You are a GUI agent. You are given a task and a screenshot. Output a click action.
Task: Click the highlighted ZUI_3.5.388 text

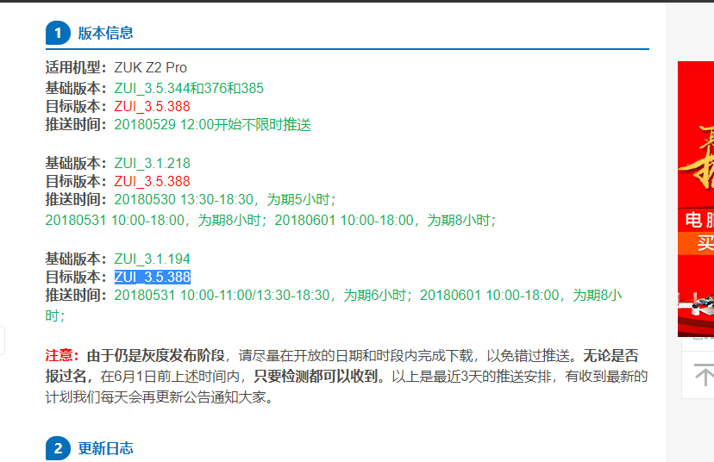[x=153, y=277]
